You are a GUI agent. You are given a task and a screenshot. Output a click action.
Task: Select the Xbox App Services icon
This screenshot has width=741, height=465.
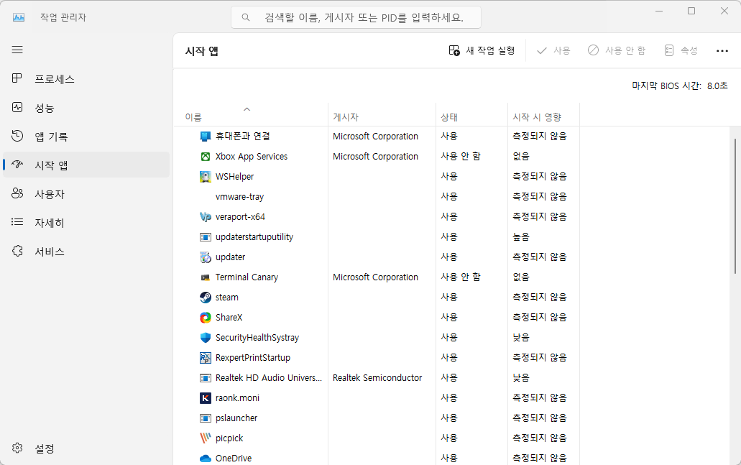pyautogui.click(x=204, y=156)
